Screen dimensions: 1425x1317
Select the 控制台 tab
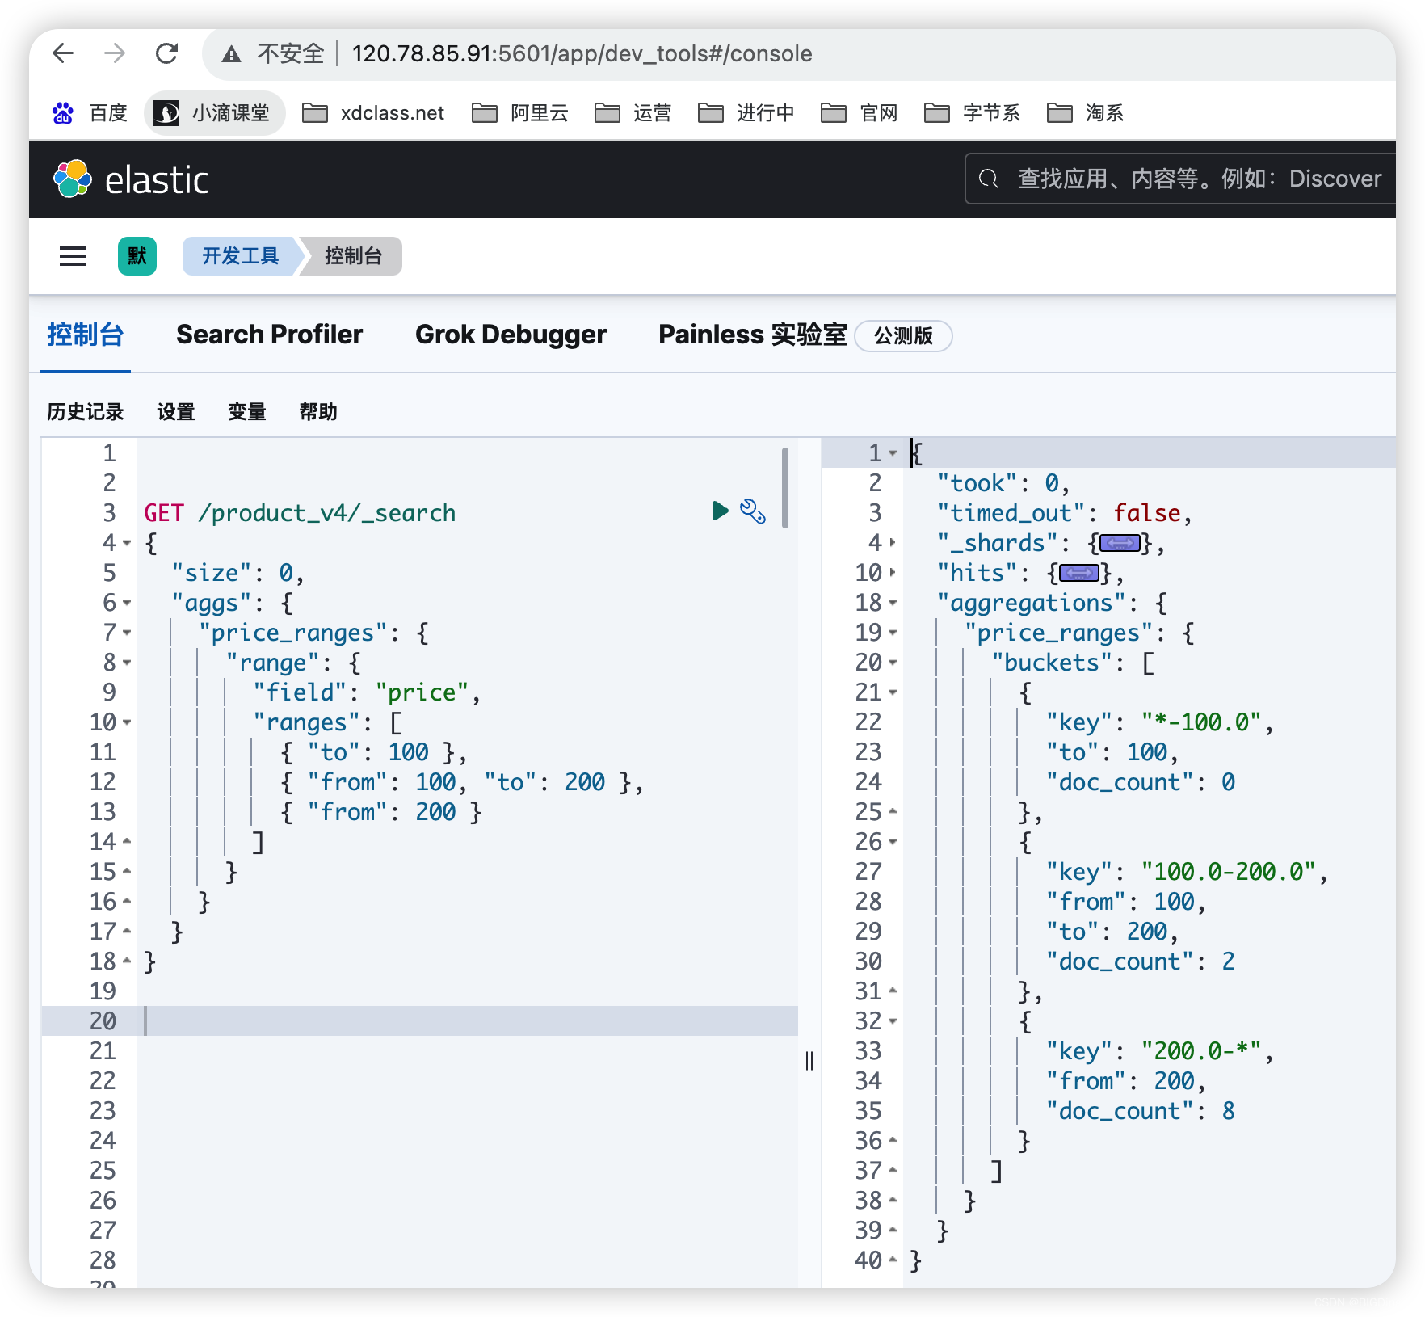coord(85,335)
